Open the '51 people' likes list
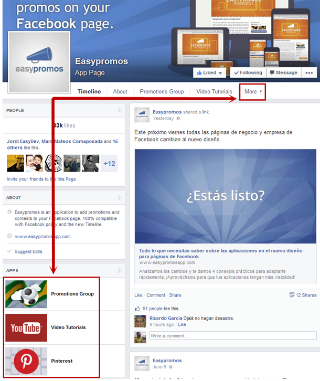The image size is (320, 381). pyautogui.click(x=153, y=309)
